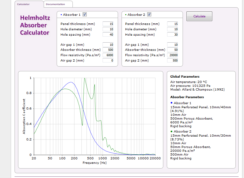Click the Absorber Parameters heading
This screenshot has width=244, height=178.
tap(187, 97)
